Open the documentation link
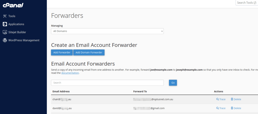Viewport: 258px width, 114px height. 70,73
